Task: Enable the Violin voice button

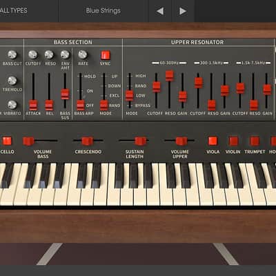Action: click(x=233, y=141)
